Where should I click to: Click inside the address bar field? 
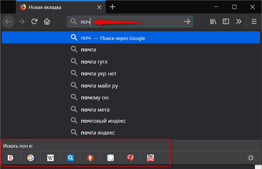pos(130,21)
